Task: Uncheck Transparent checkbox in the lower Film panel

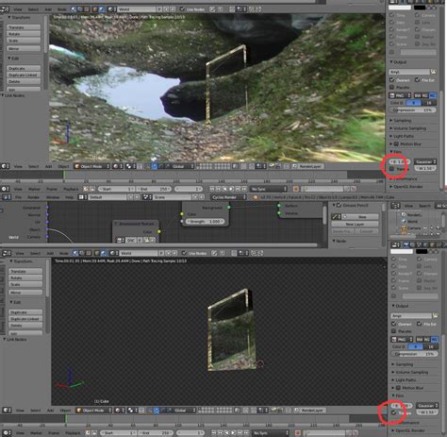Action: click(394, 412)
